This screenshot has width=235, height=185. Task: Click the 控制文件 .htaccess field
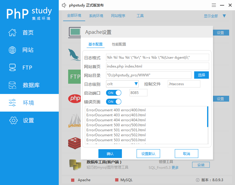coord(184,84)
